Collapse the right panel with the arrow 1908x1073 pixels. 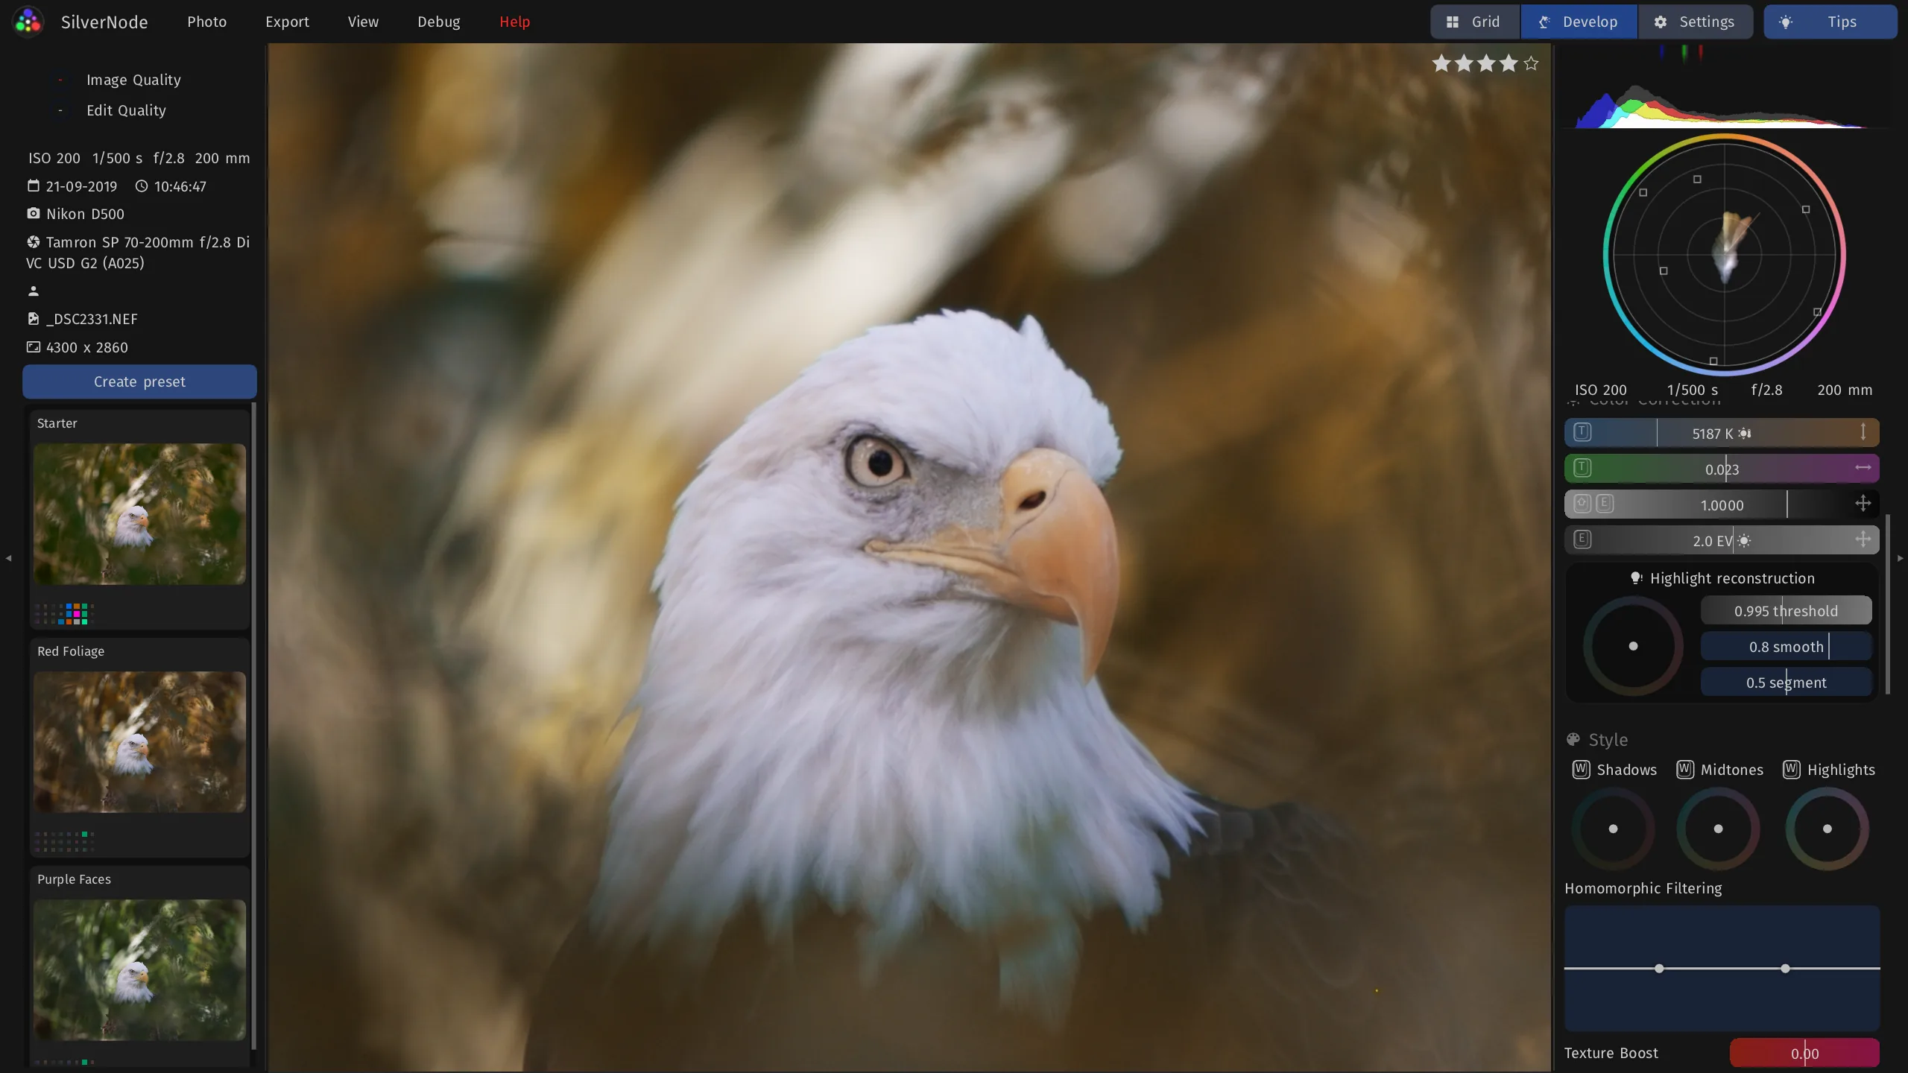[x=1900, y=557]
